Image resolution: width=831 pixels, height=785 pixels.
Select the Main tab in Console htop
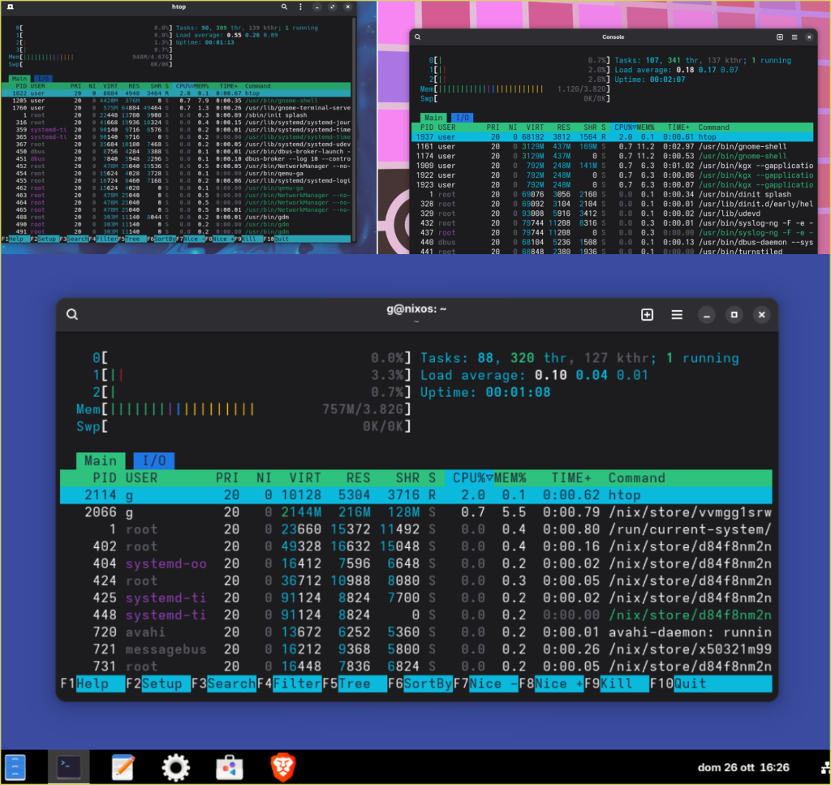pos(429,118)
